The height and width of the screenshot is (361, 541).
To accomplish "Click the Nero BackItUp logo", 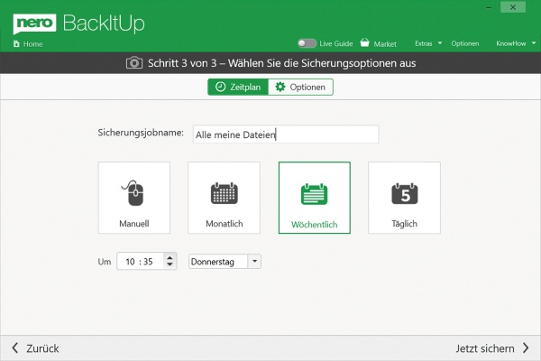I will click(x=78, y=23).
